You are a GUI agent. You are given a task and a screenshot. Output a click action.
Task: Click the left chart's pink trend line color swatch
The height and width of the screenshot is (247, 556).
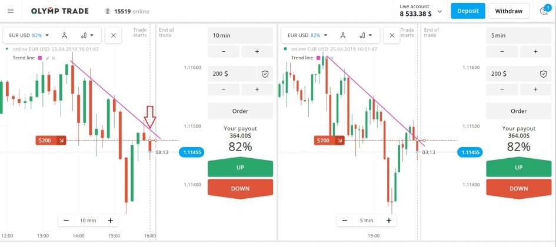click(x=40, y=58)
